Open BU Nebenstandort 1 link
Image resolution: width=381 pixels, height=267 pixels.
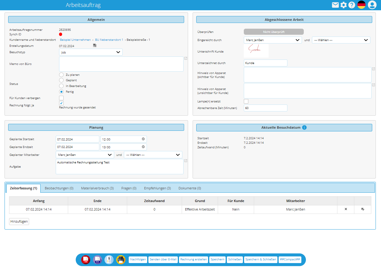tap(109, 40)
